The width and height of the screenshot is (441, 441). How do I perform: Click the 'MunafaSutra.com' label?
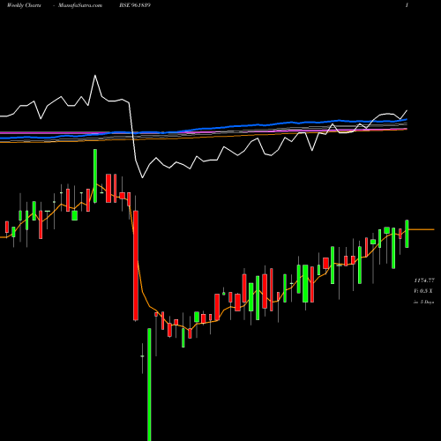[80, 5]
